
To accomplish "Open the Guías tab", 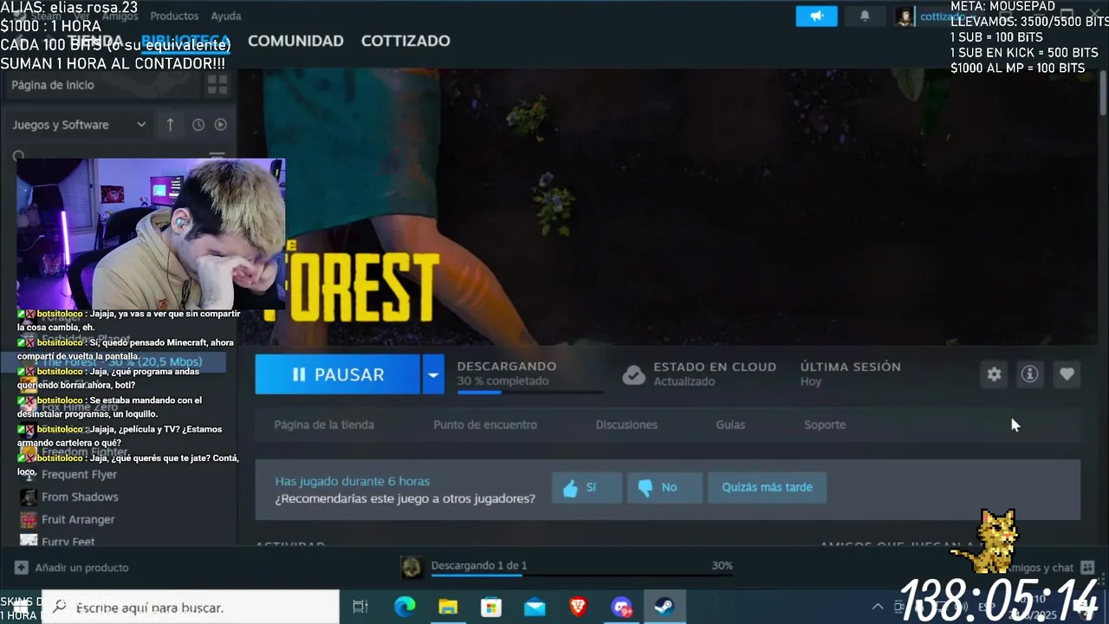I will [730, 425].
